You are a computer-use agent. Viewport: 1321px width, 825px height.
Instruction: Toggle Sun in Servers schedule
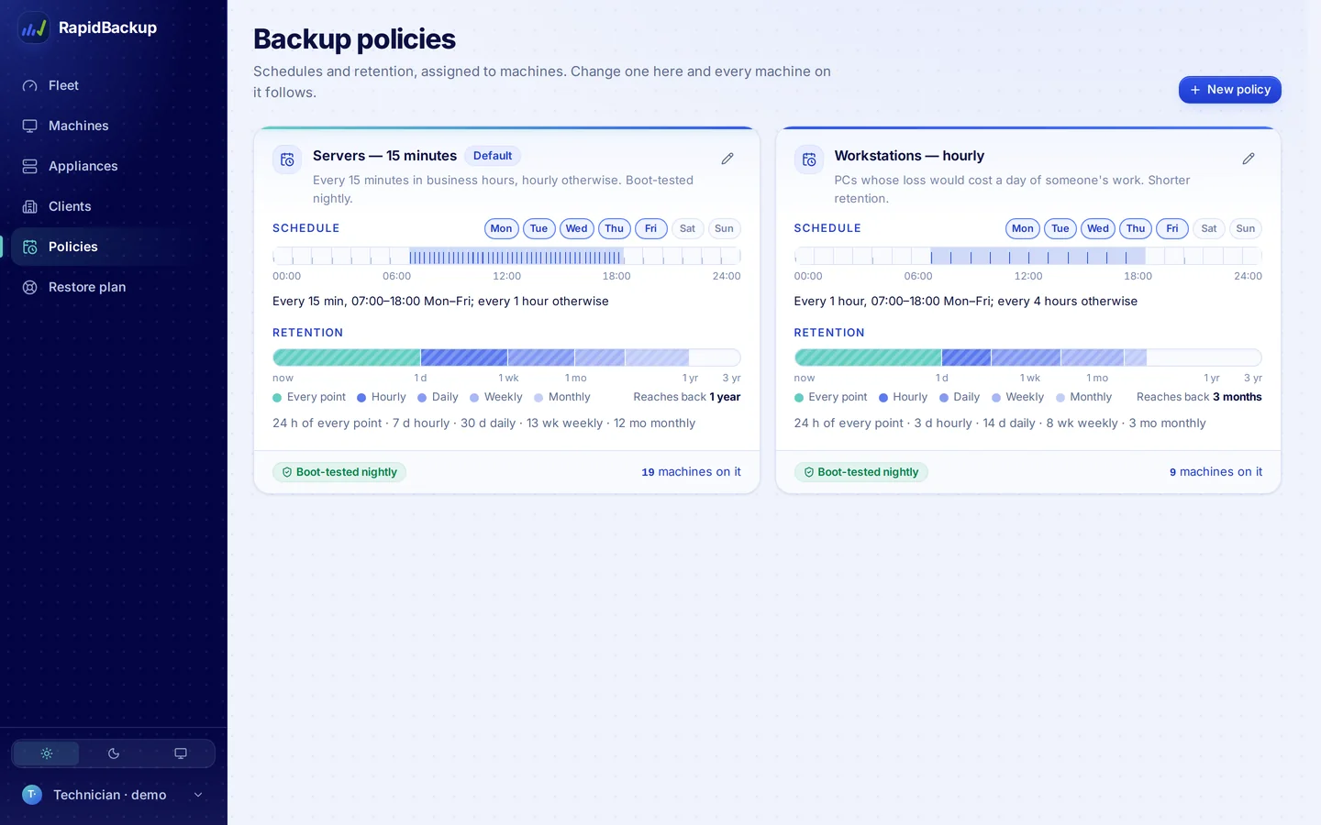(725, 228)
